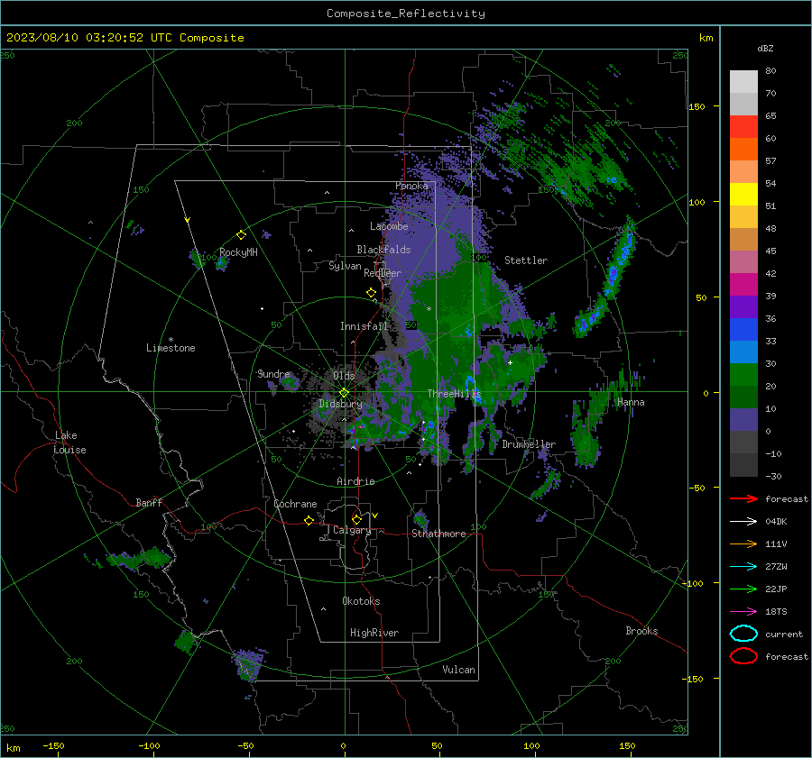812x758 pixels.
Task: Click the -150 bottom axis tick label
Action: point(53,745)
